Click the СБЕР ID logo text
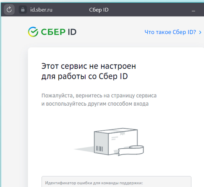204x187 pixels. coord(59,32)
